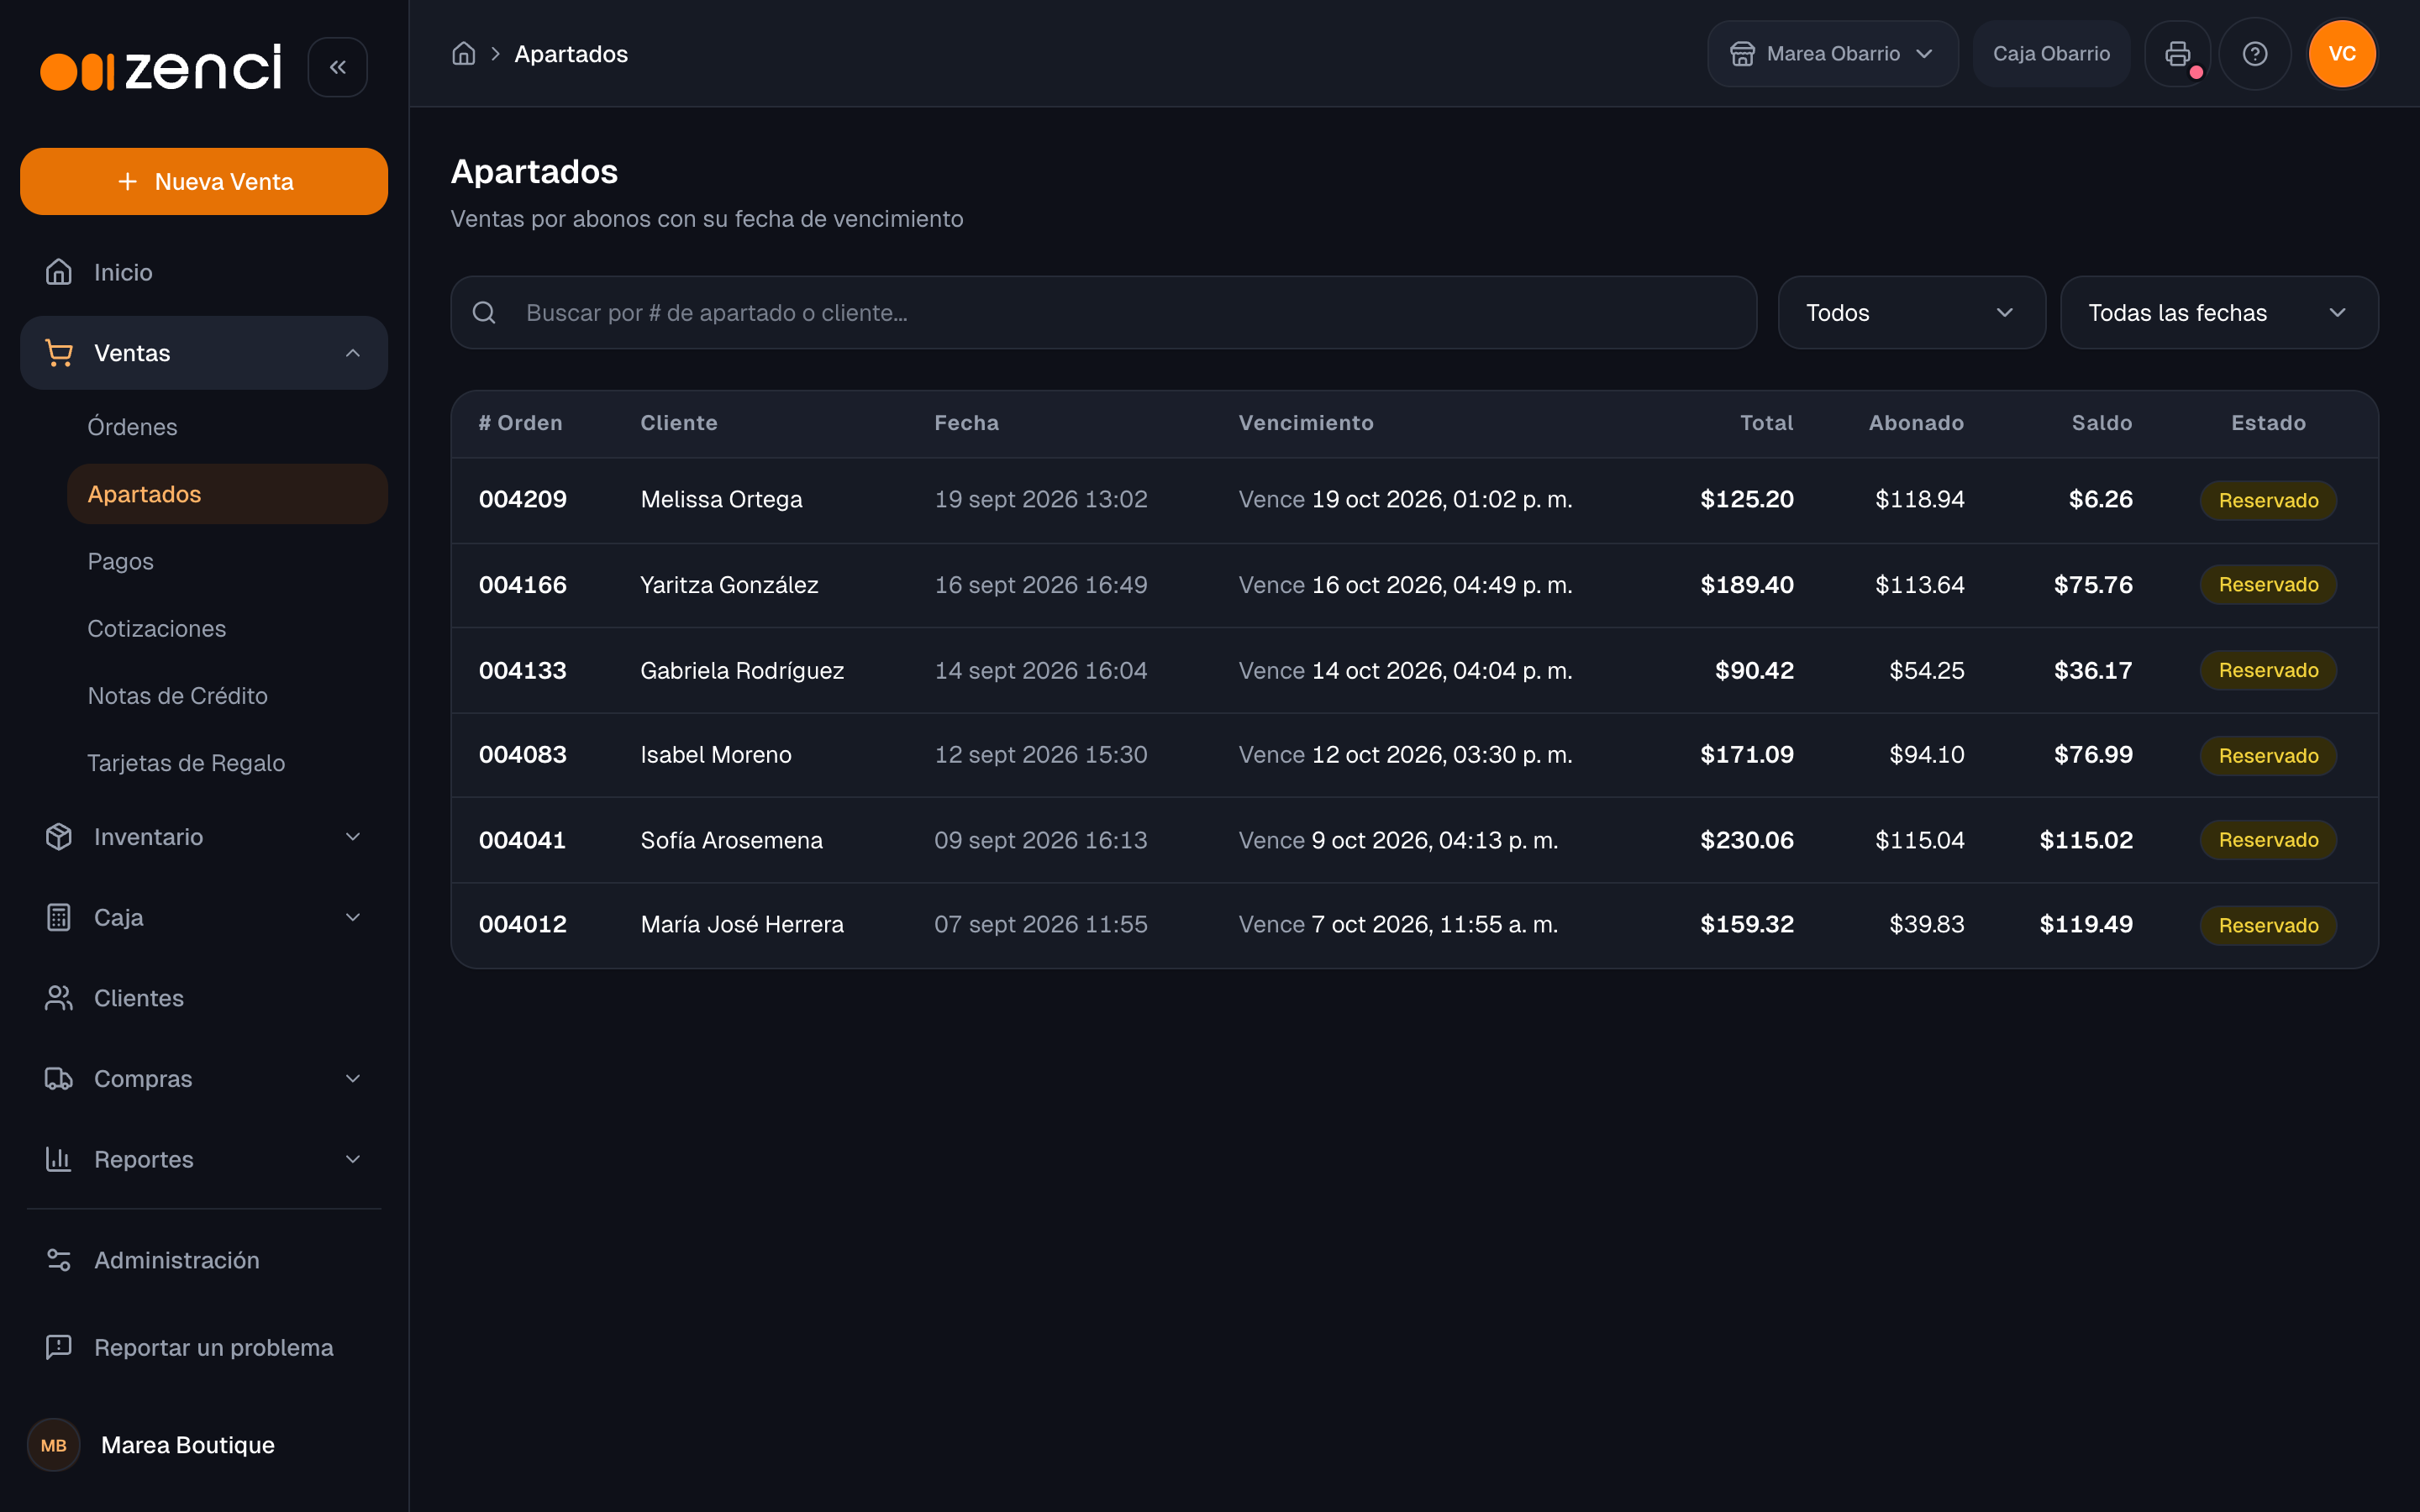Click the Ventas shopping cart icon
2420x1512 pixels.
point(59,353)
